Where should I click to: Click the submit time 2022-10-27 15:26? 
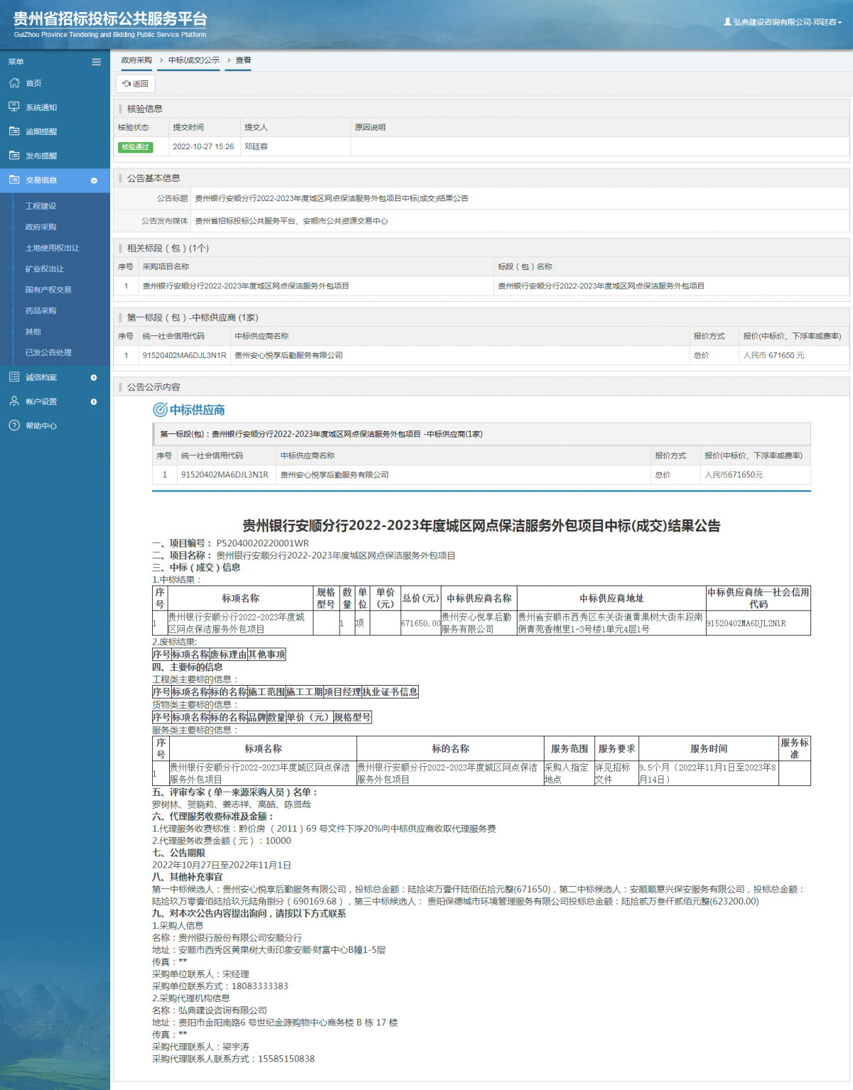coord(203,146)
